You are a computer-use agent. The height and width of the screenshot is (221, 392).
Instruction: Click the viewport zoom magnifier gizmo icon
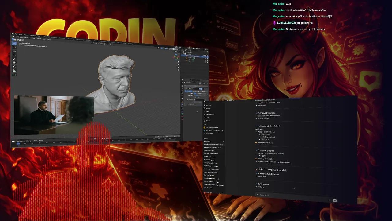coord(179,62)
